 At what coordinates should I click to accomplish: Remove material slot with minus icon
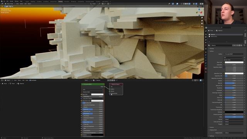[245, 36]
